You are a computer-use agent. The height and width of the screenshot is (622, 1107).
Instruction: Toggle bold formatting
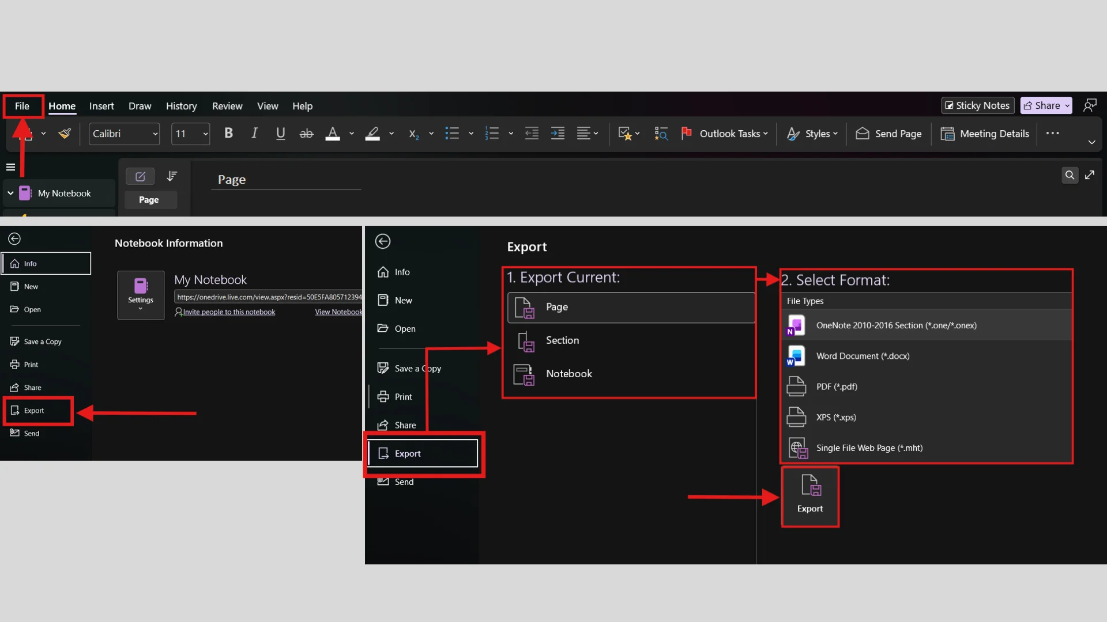point(228,134)
